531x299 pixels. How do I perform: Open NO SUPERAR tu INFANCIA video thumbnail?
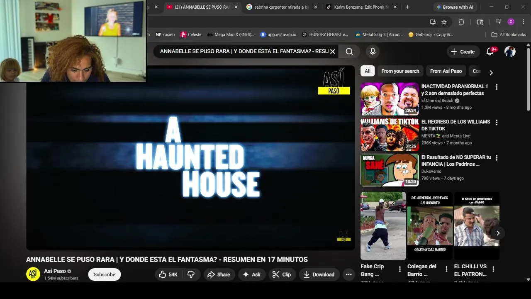pyautogui.click(x=390, y=170)
